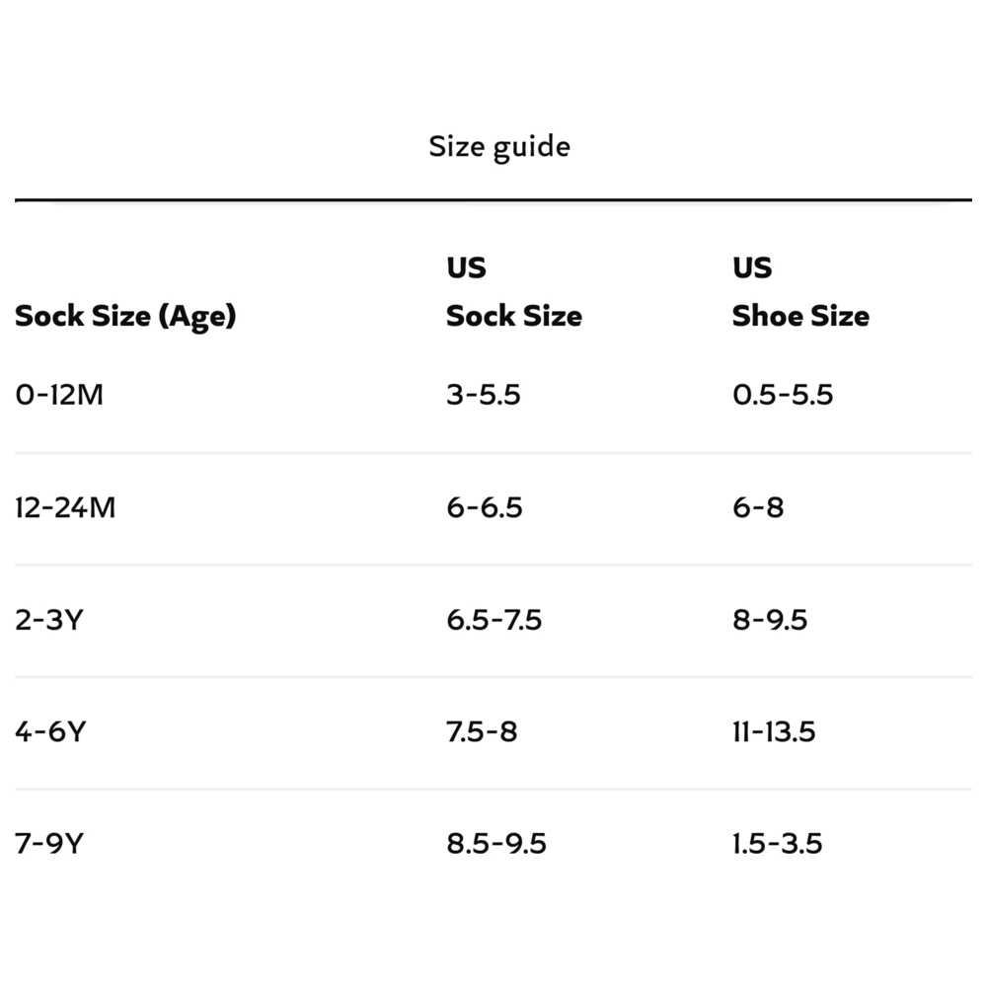Viewport: 987px width, 987px height.
Task: Select the 12-24M age row label
Action: (x=65, y=507)
